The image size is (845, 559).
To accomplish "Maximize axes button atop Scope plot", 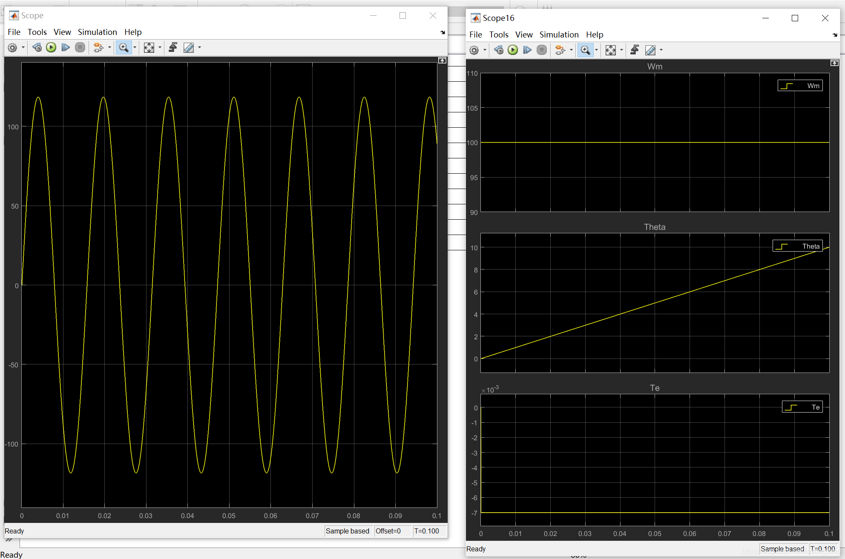I will pyautogui.click(x=443, y=60).
